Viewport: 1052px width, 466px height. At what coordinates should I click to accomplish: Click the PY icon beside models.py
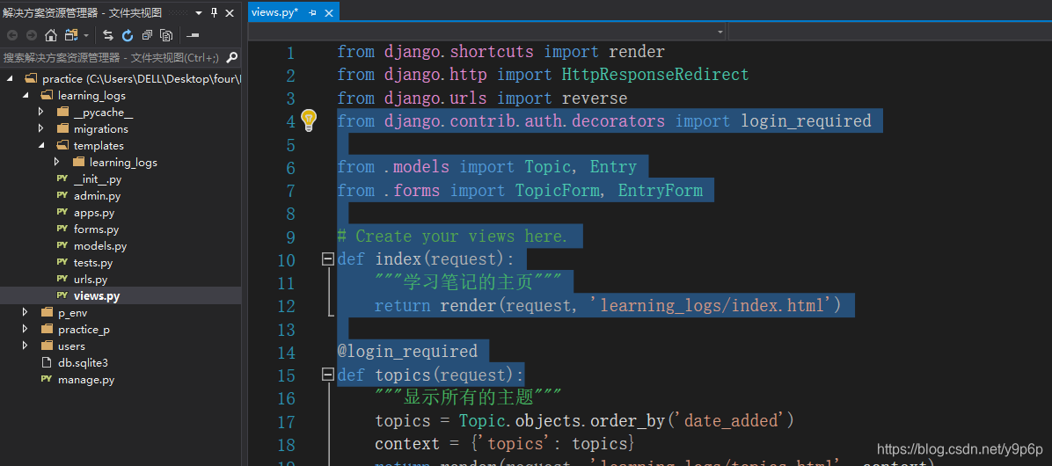pyautogui.click(x=62, y=245)
